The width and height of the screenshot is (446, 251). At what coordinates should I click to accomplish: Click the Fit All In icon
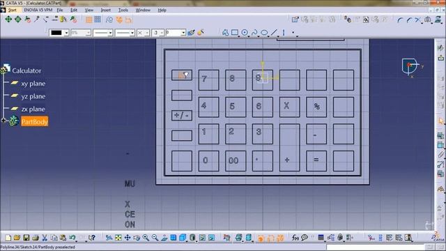coord(118,238)
